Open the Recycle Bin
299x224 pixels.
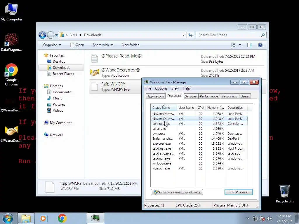[x=284, y=193]
